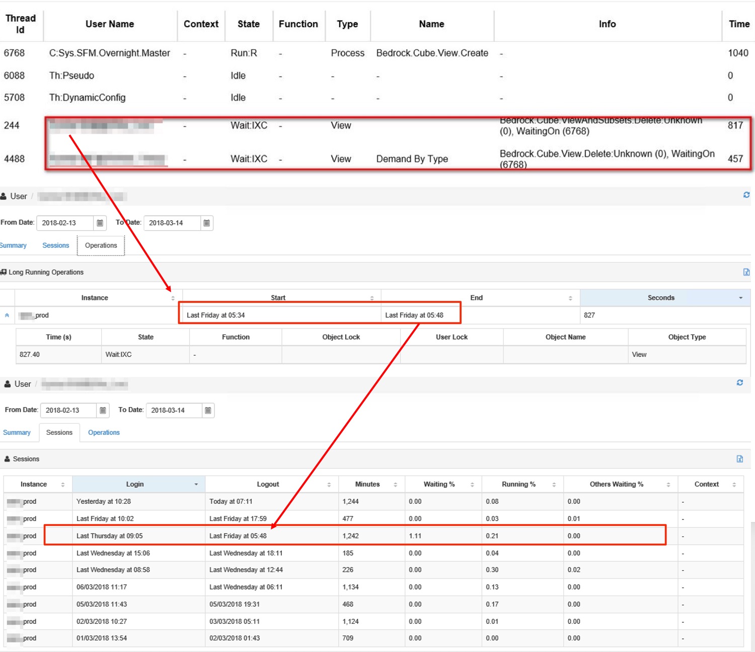Screen dimensions: 755x652
Task: Click Object Type column header
Action: click(687, 337)
